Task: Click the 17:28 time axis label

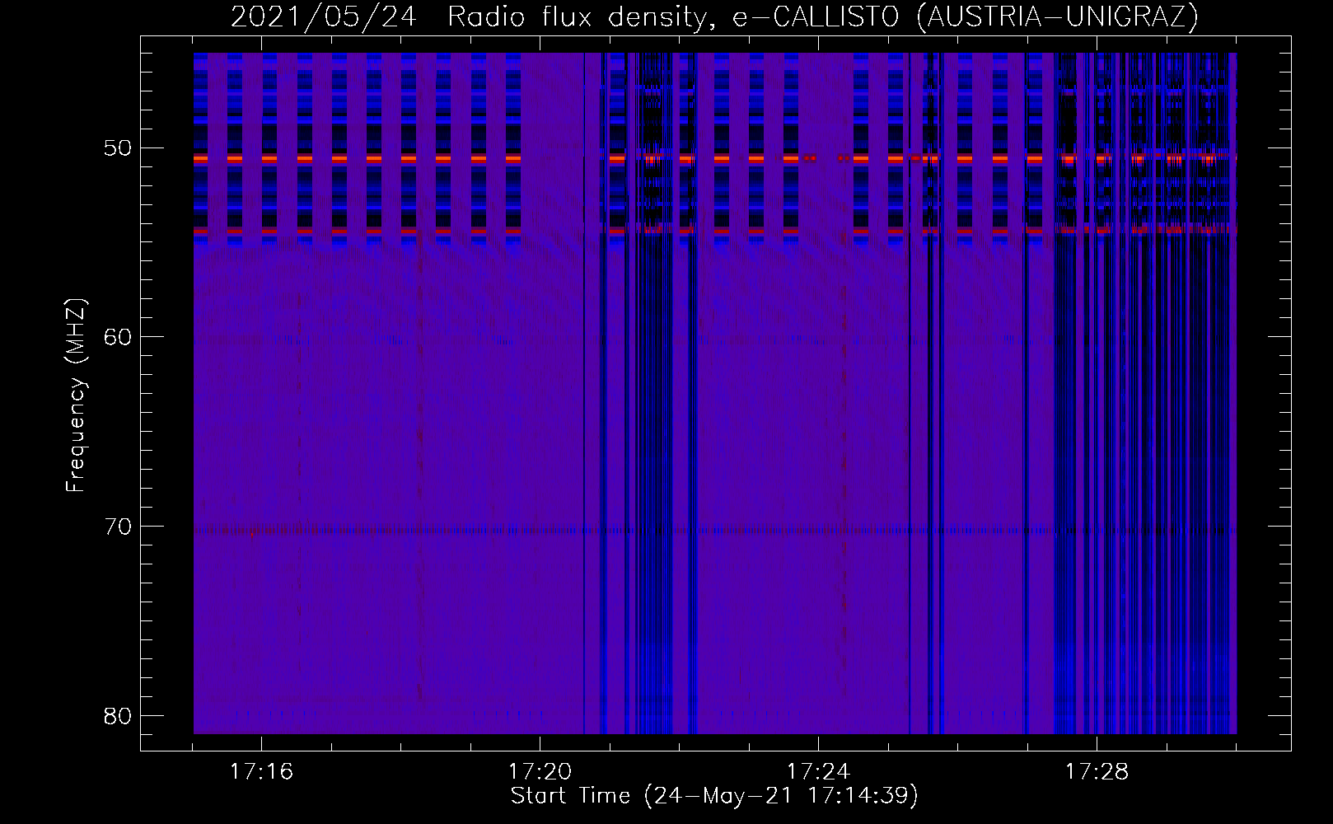Action: 1097,772
